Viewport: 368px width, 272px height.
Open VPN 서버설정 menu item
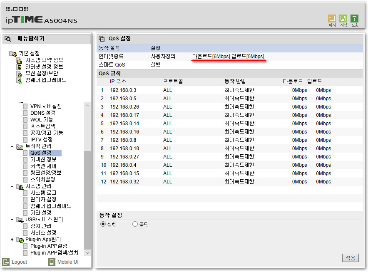tap(46, 106)
